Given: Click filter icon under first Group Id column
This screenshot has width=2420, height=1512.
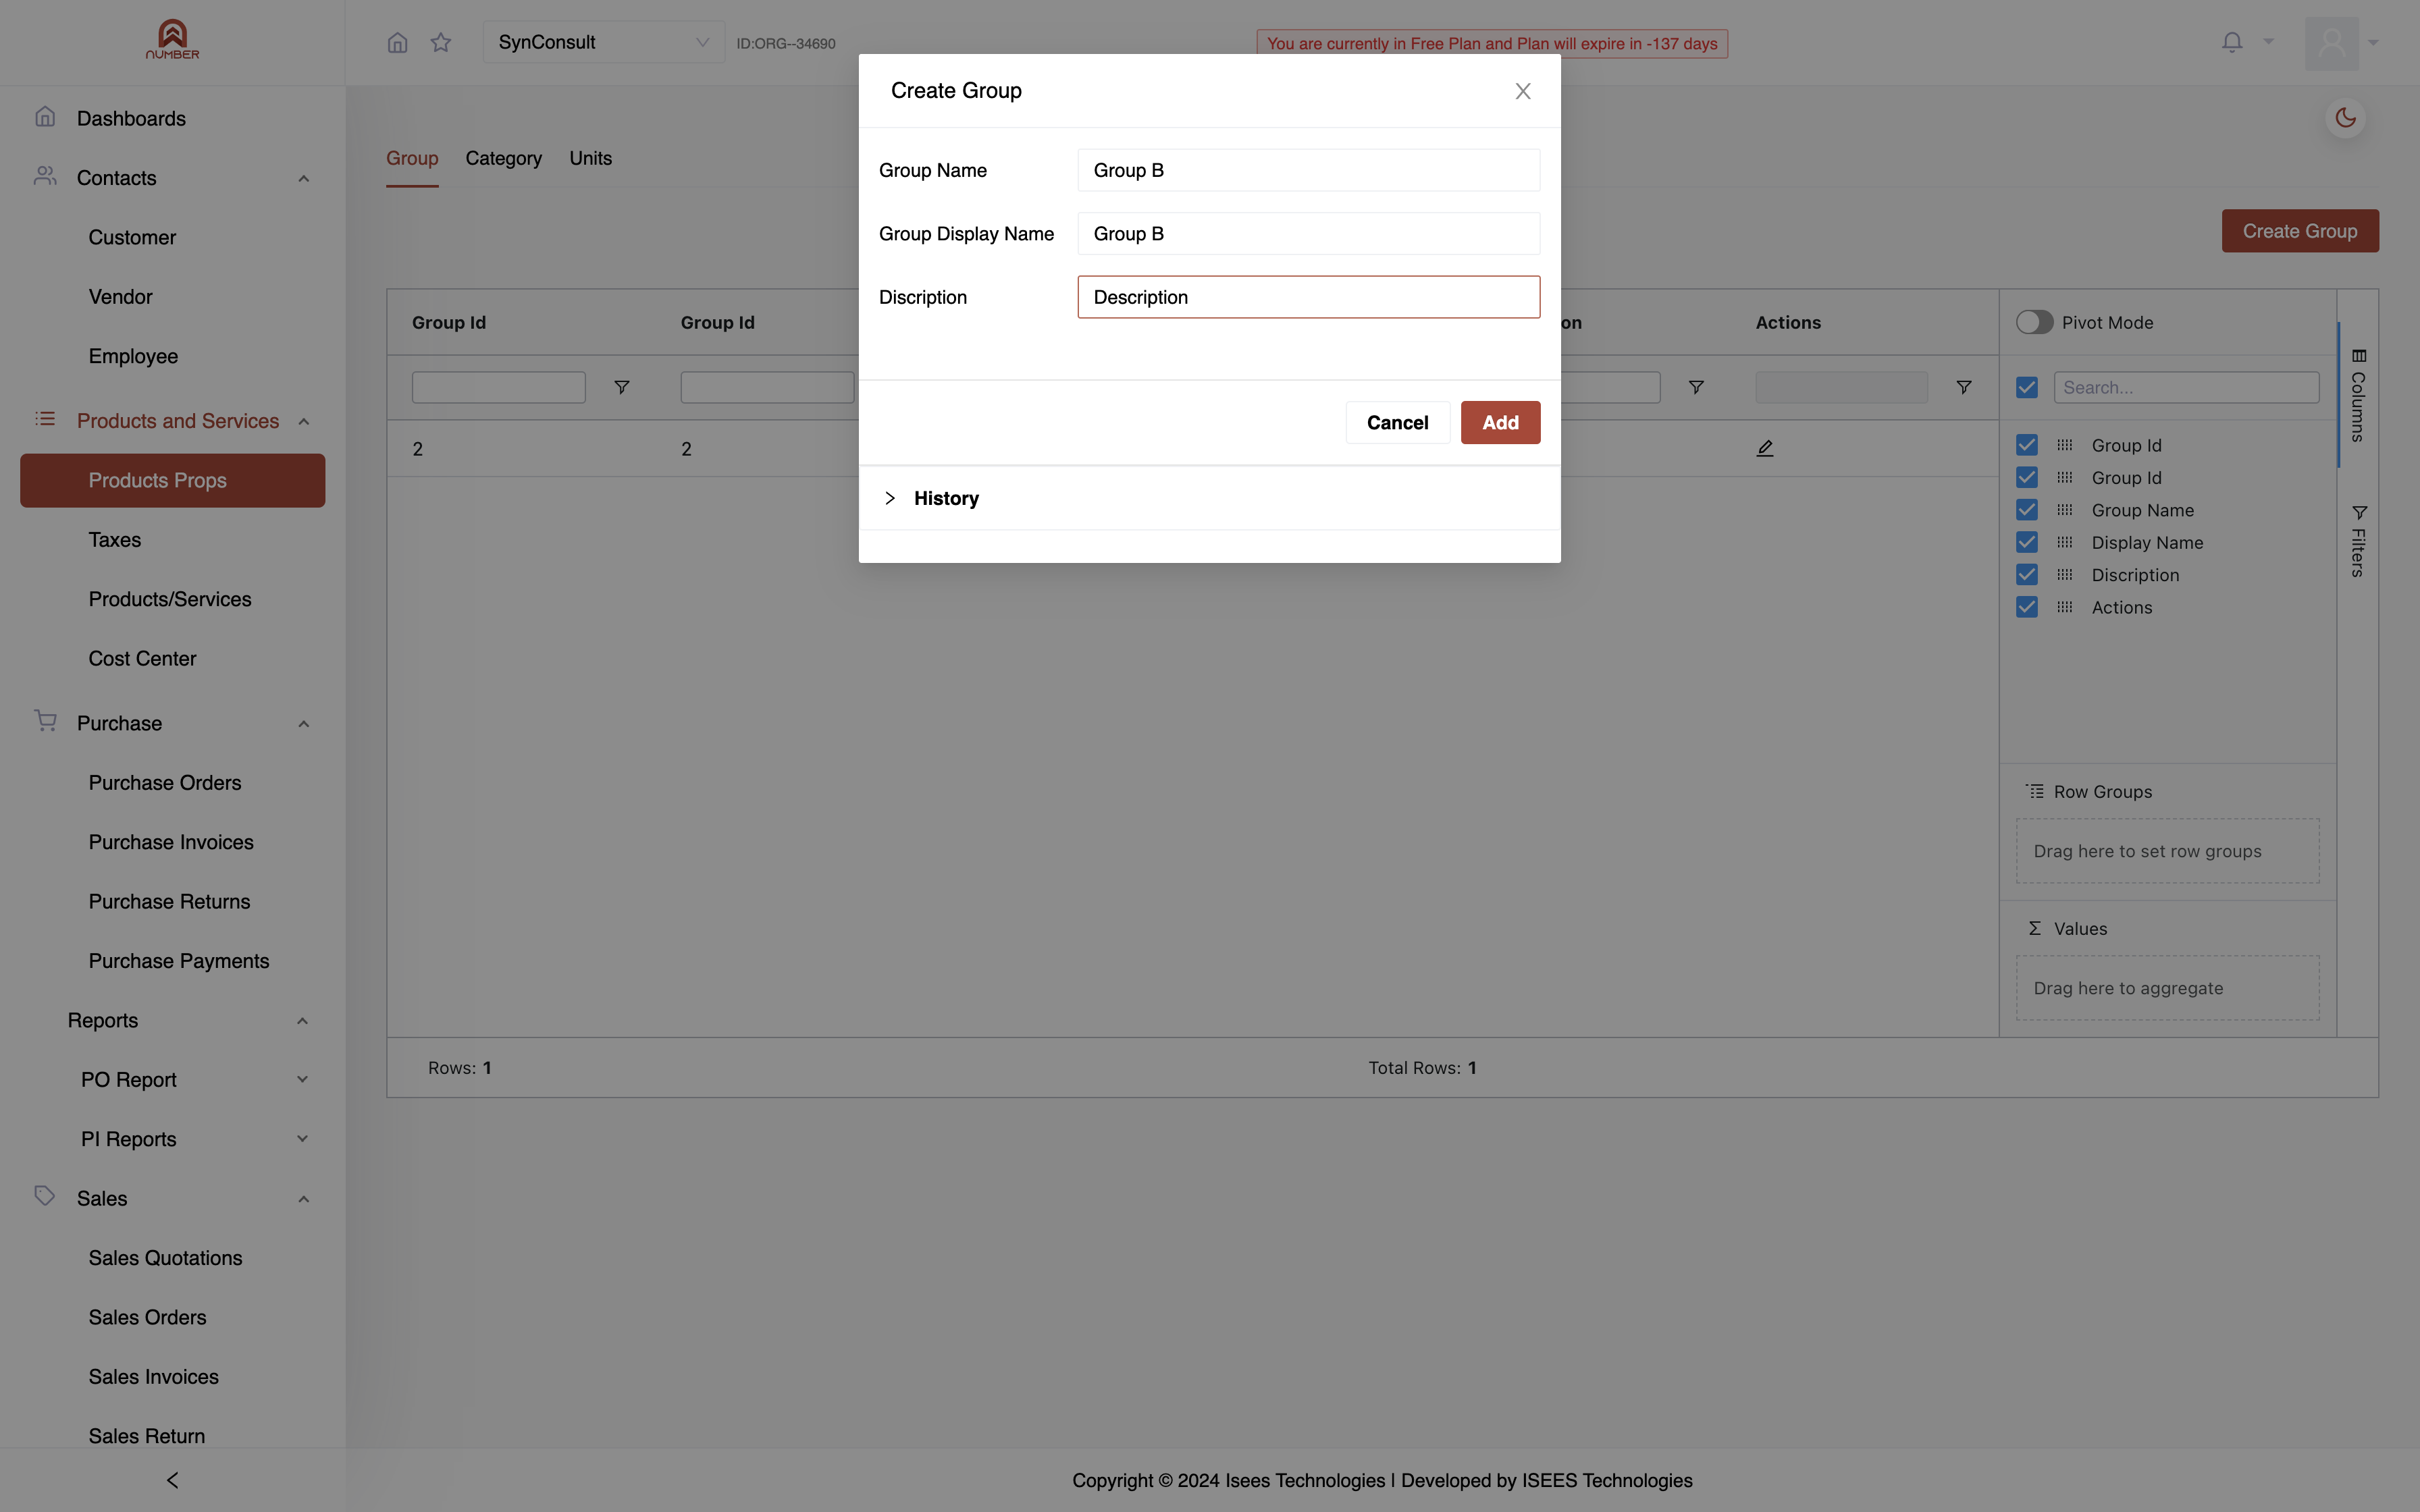Looking at the screenshot, I should [x=621, y=387].
